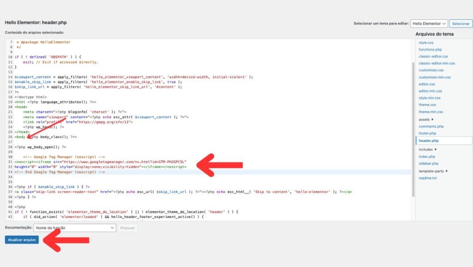This screenshot has width=473, height=267.
Task: Open the Nome da função documentation dropdown
Action: click(75, 228)
